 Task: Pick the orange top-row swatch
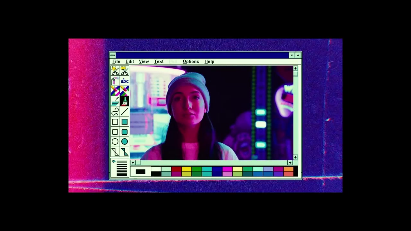tap(289, 169)
